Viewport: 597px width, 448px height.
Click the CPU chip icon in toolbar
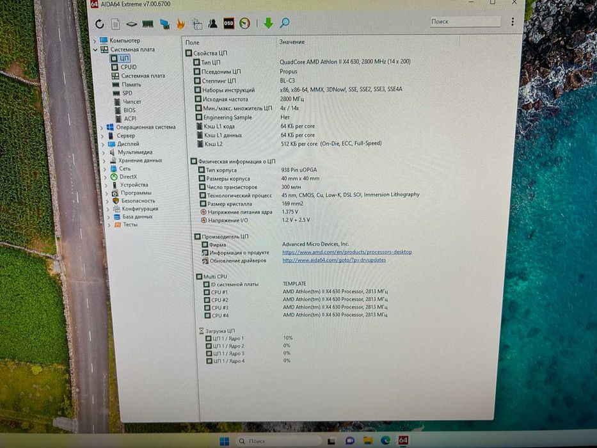132,24
